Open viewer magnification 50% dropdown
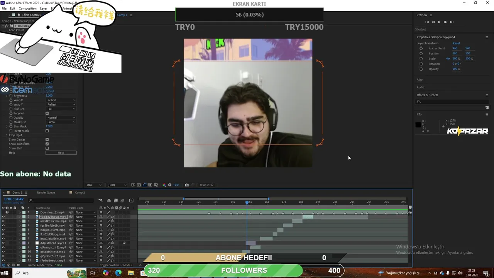Image resolution: width=494 pixels, height=278 pixels. point(94,185)
